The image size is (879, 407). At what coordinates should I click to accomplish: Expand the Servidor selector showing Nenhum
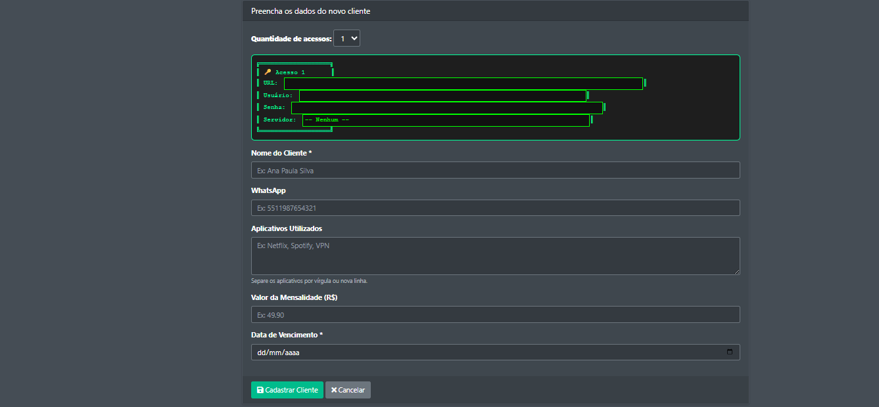pyautogui.click(x=445, y=120)
